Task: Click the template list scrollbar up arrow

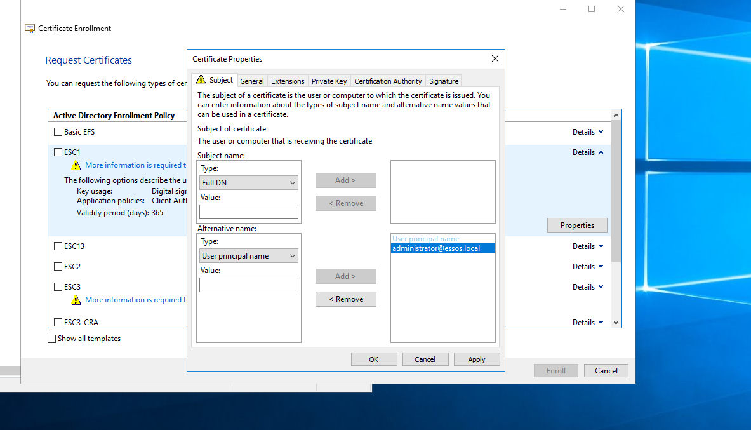Action: (x=616, y=115)
